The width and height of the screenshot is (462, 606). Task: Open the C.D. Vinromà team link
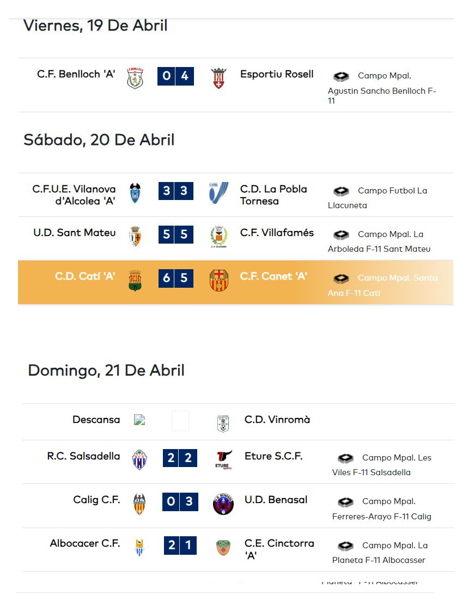click(277, 420)
